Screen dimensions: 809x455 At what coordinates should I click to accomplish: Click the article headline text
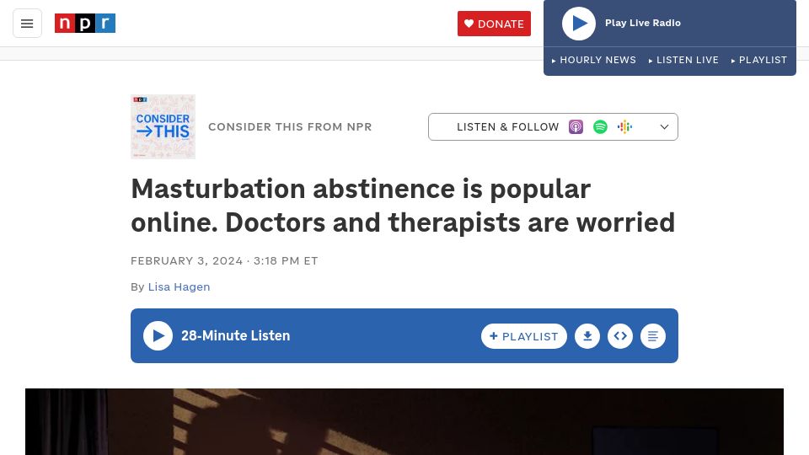(403, 206)
